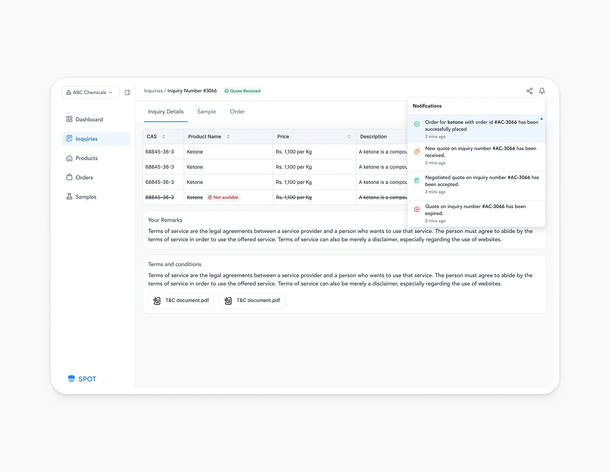Viewport: 610px width, 472px height.
Task: Switch to the Sample tab
Action: [207, 111]
